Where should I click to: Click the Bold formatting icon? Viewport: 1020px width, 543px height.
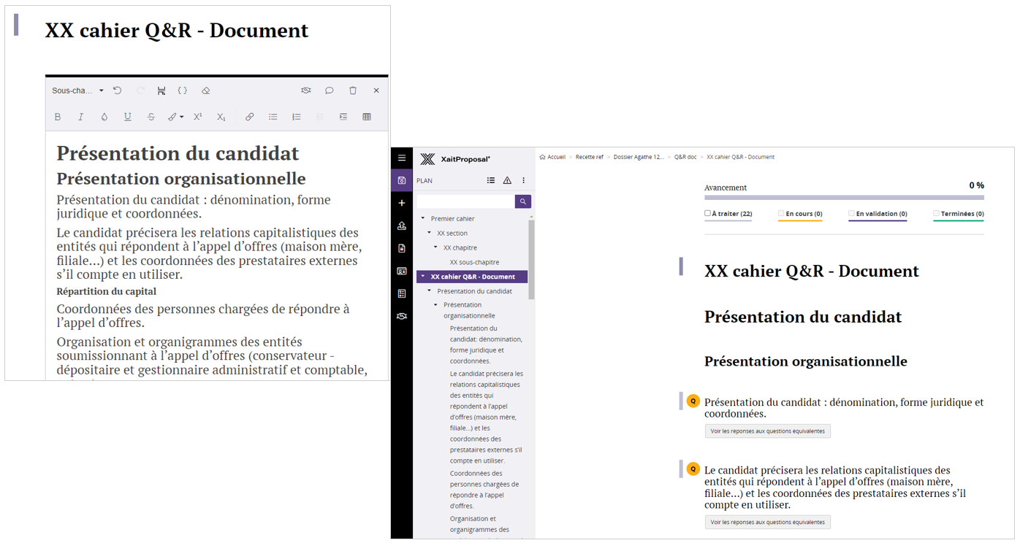(58, 117)
